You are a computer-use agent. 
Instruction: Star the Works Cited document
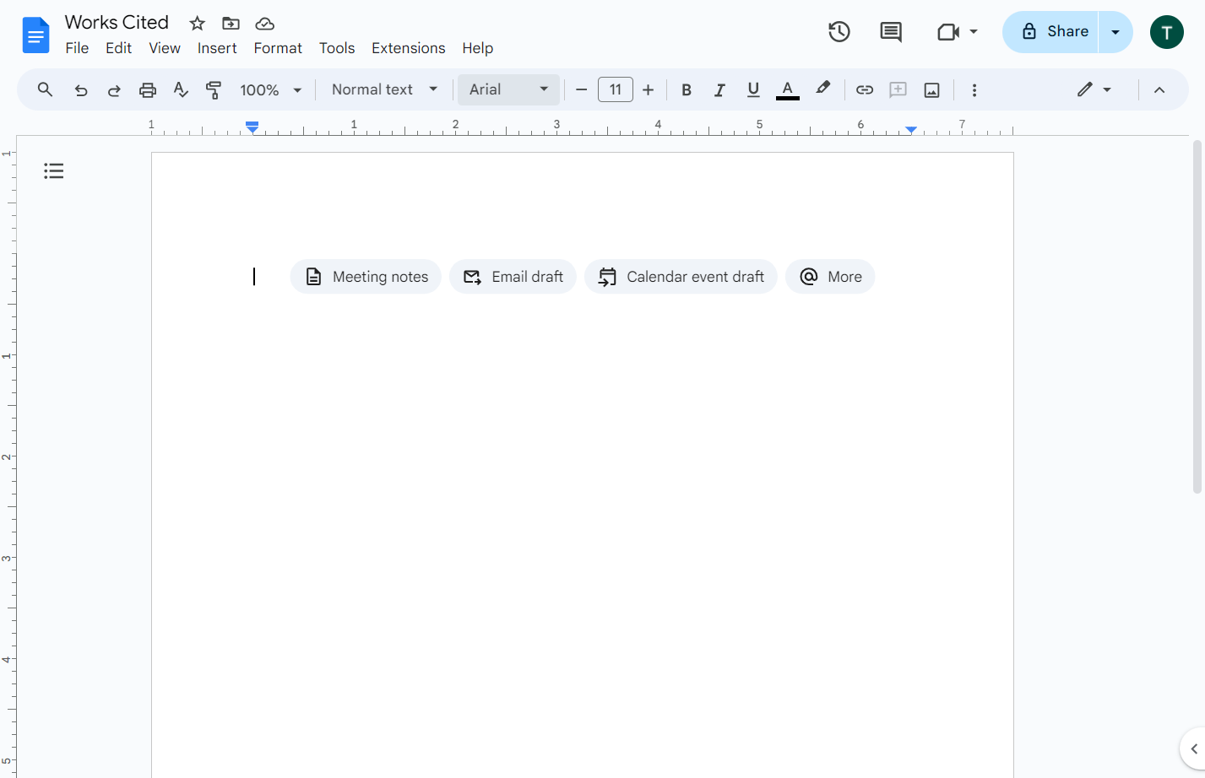click(197, 24)
